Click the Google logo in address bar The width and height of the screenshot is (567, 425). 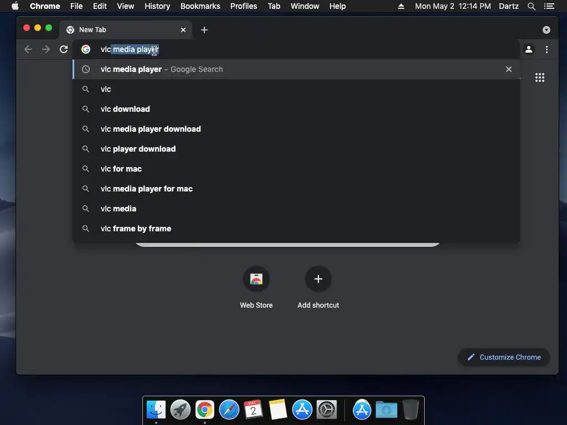86,49
